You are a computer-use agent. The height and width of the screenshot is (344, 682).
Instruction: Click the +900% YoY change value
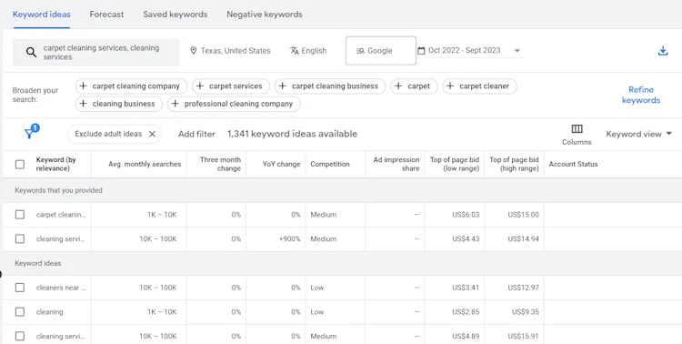pos(290,239)
